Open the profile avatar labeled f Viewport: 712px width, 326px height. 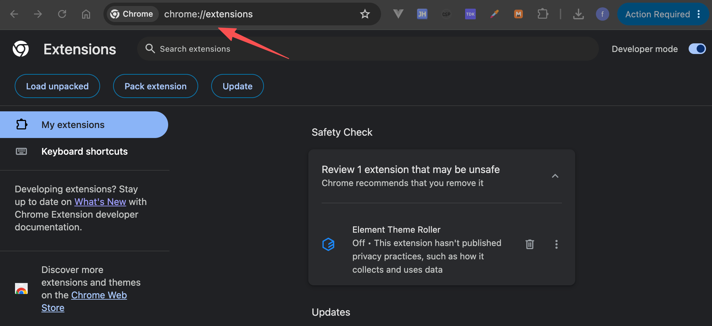pos(602,14)
